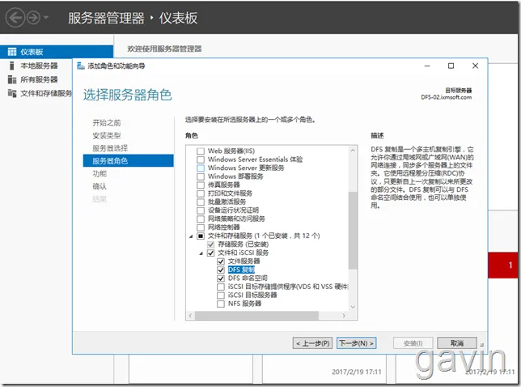Select the DFS 命名空间 role label
The height and width of the screenshot is (387, 521).
tap(248, 278)
